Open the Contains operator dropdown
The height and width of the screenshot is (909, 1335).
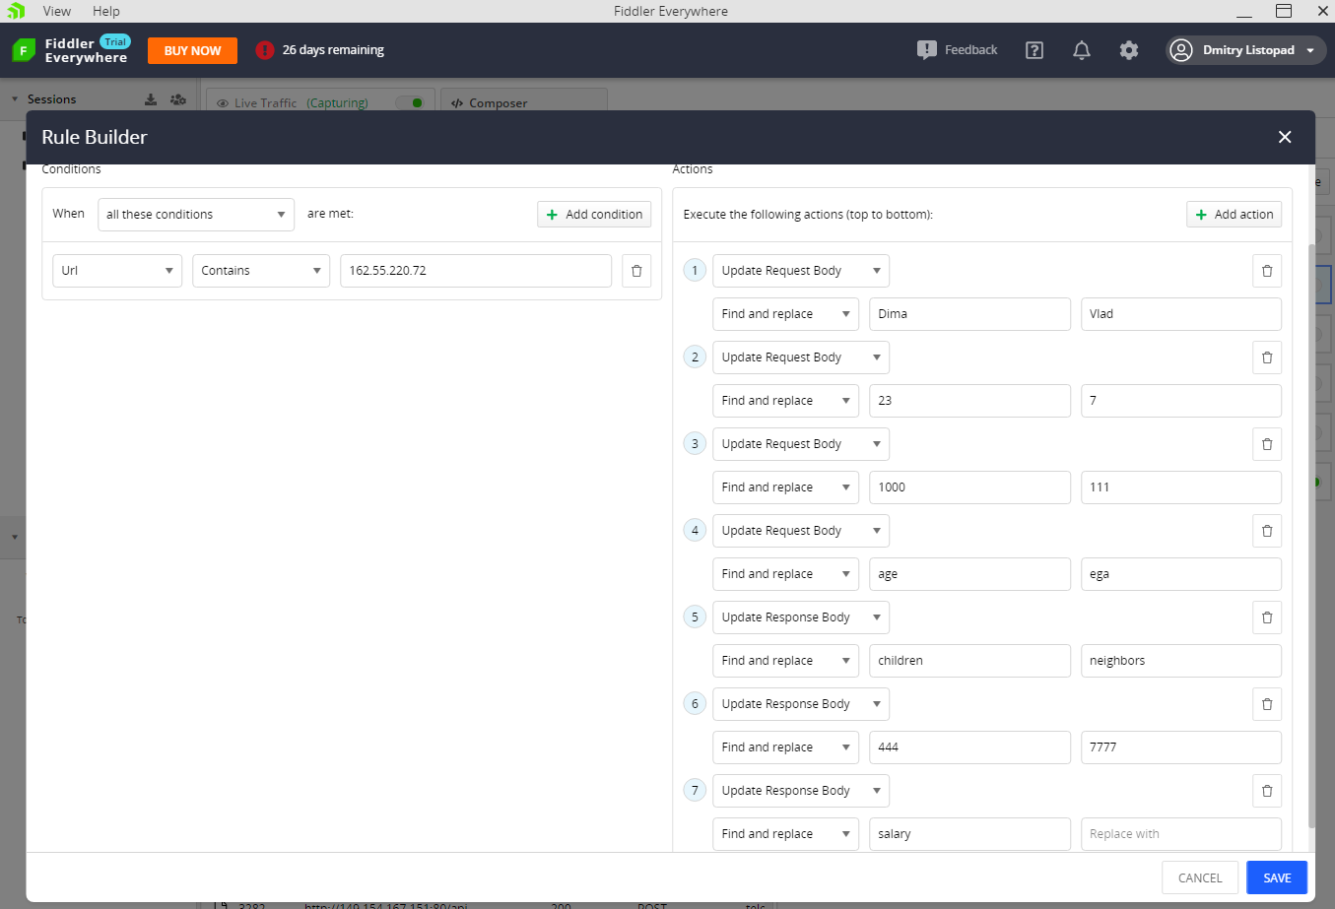pos(260,271)
